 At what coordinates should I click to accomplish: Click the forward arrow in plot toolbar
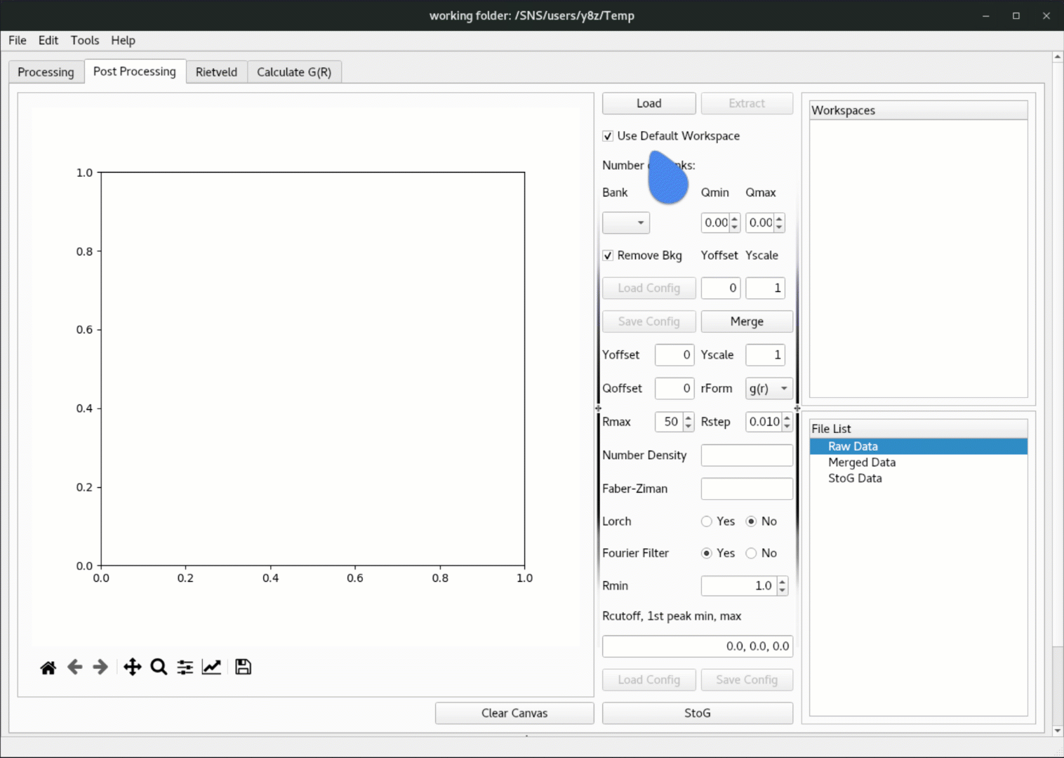click(x=100, y=667)
